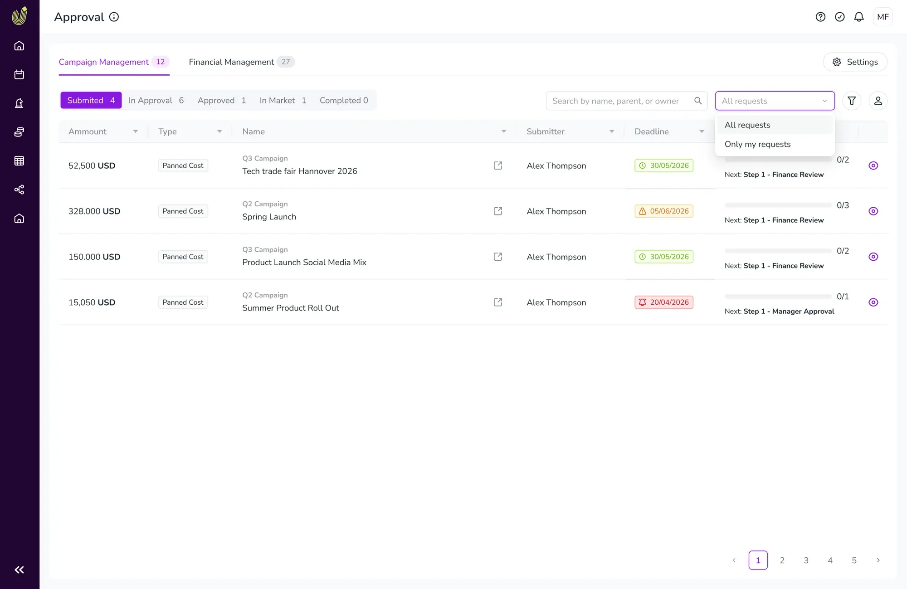Select the In Market status tab
The height and width of the screenshot is (589, 907).
(x=283, y=100)
